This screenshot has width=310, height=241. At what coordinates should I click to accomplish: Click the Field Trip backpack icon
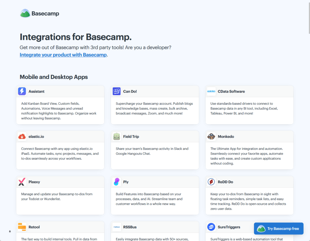[x=117, y=136]
